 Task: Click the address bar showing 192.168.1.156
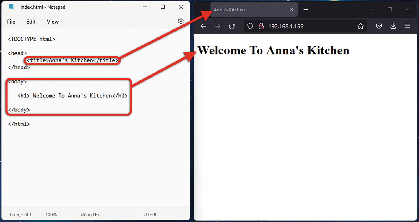[307, 26]
